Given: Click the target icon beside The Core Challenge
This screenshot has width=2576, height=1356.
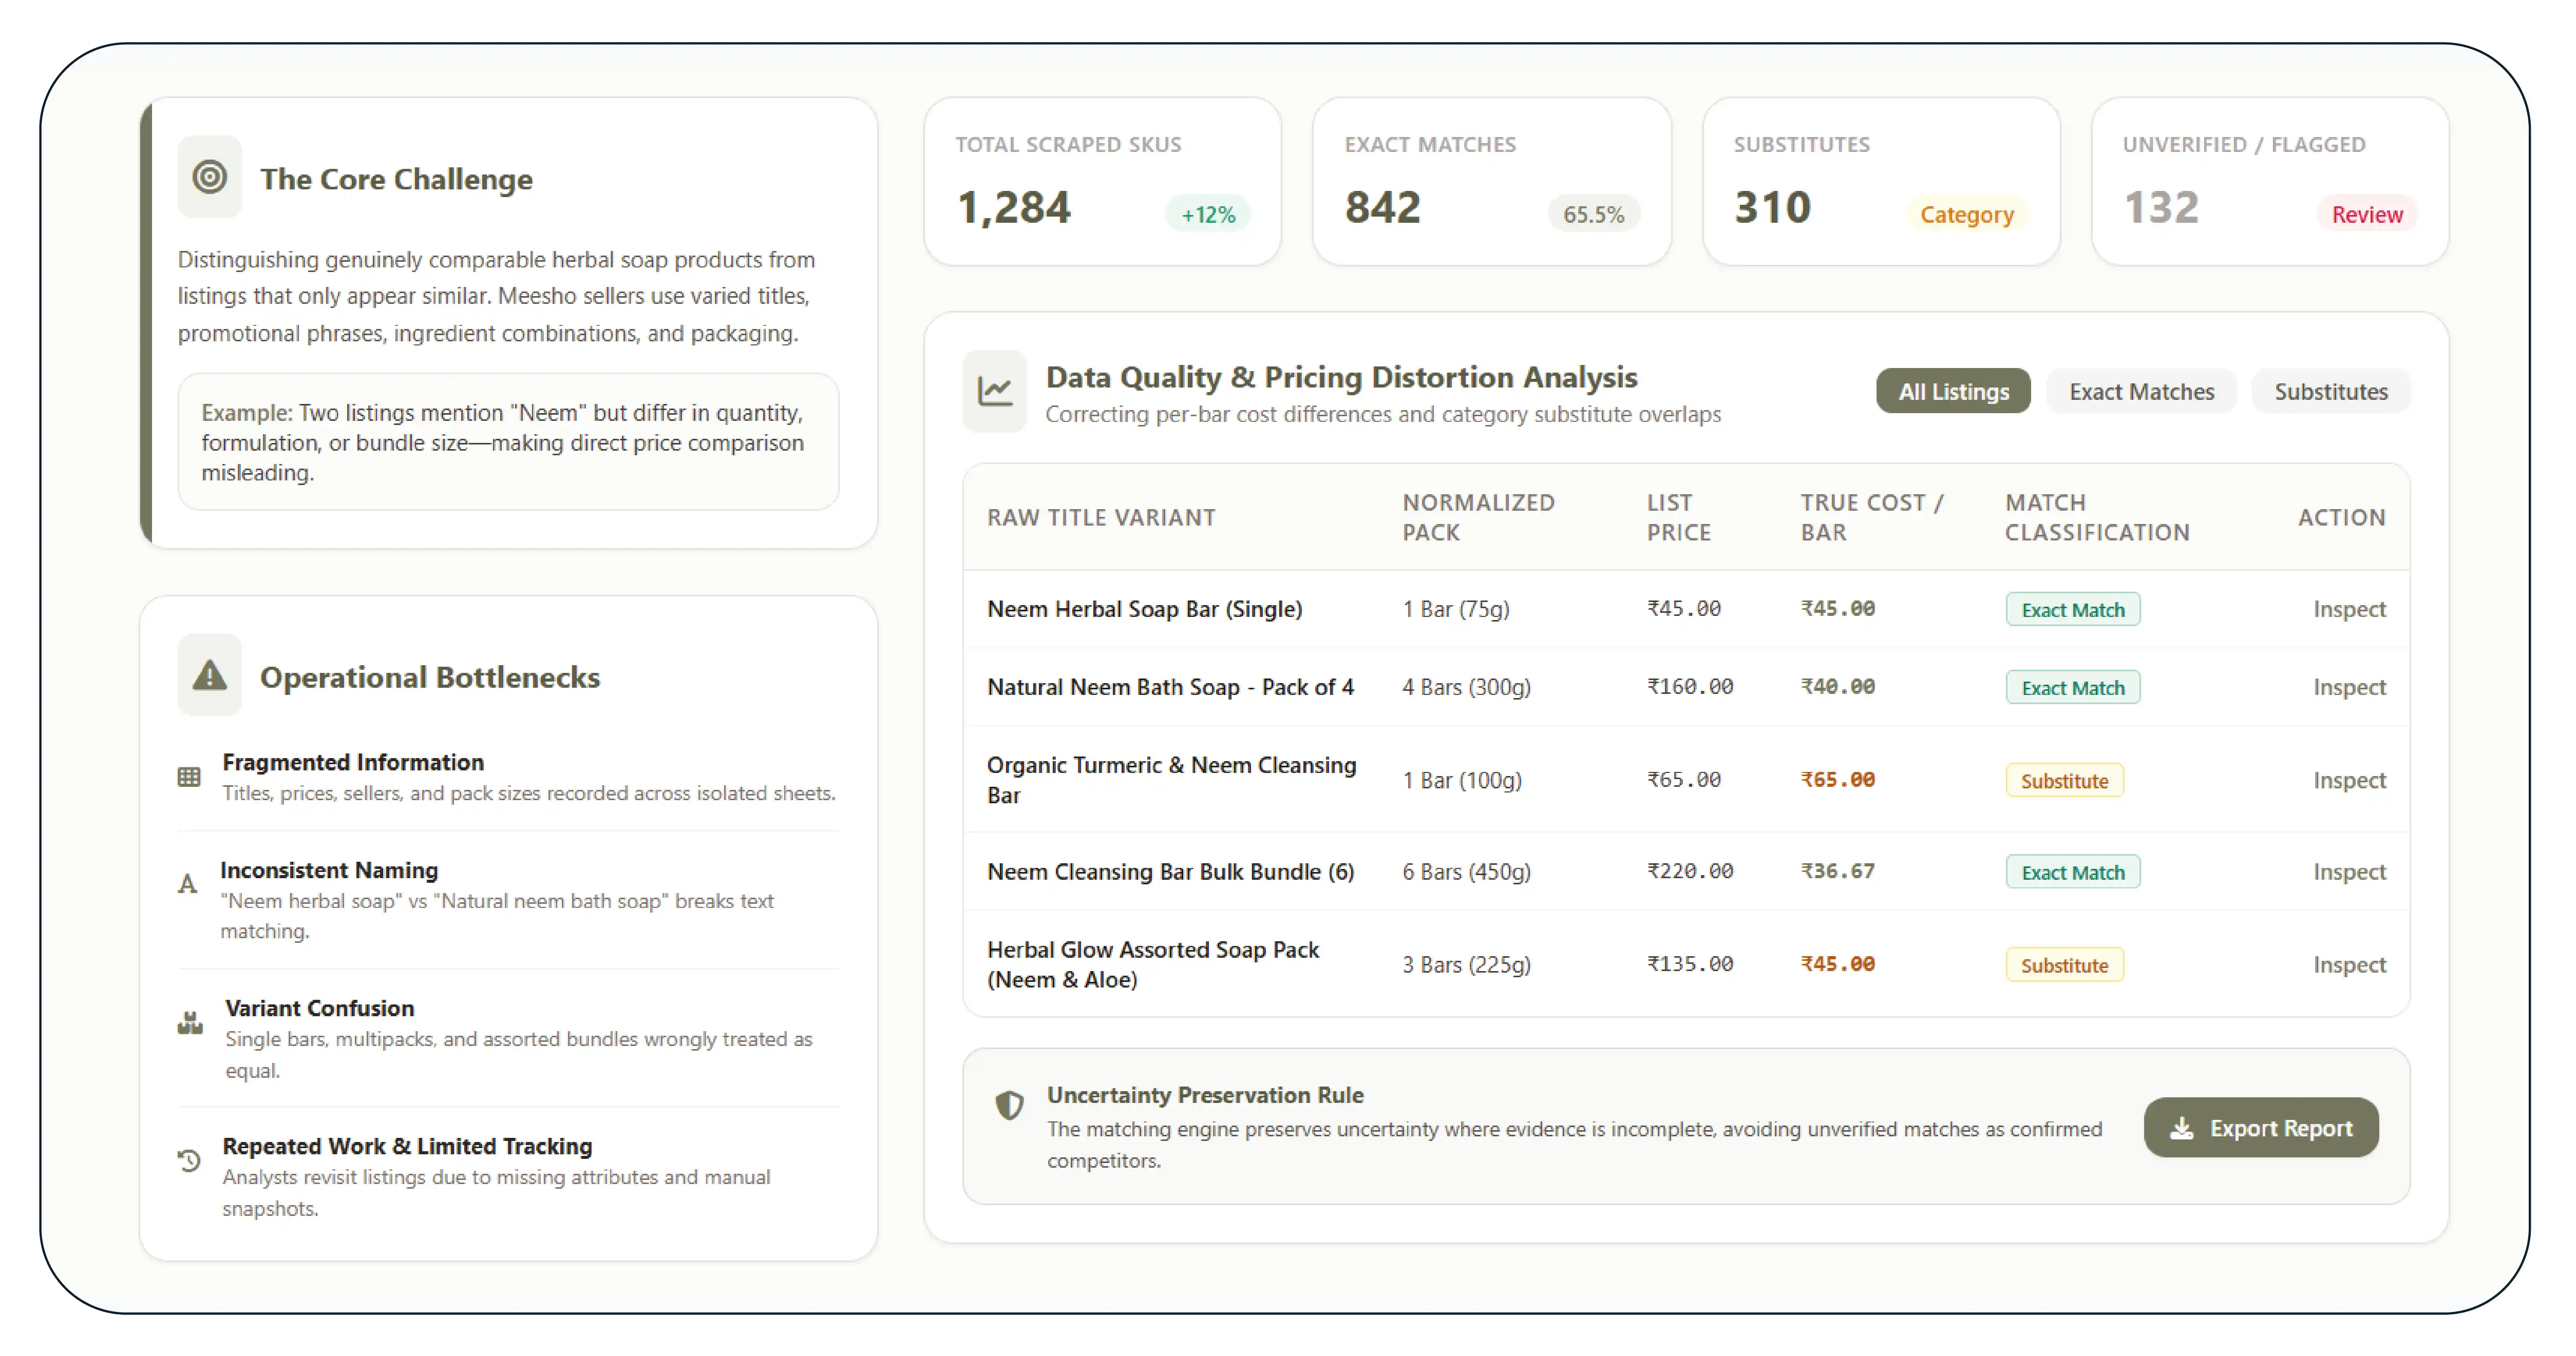Looking at the screenshot, I should pyautogui.click(x=210, y=178).
